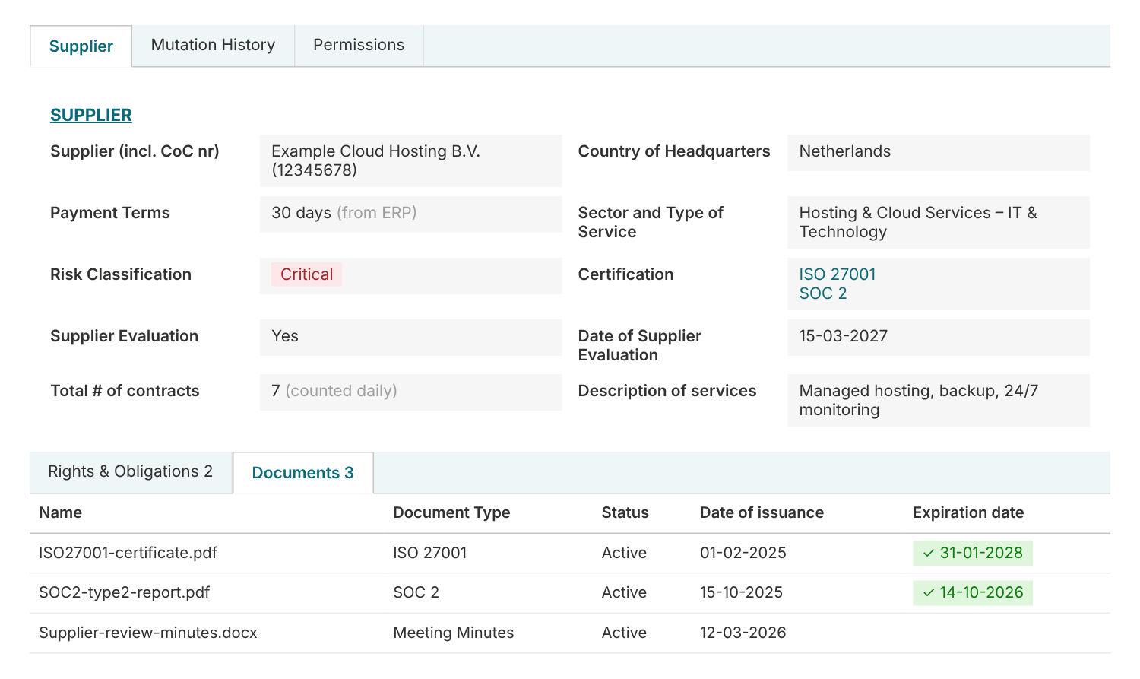Open the Permissions tab

pyautogui.click(x=359, y=46)
